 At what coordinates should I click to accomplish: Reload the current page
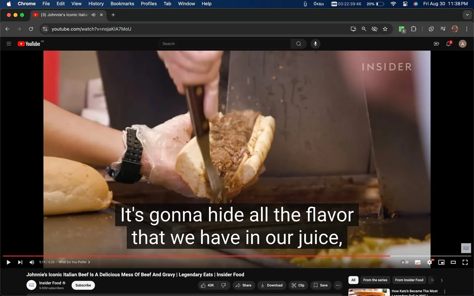click(x=31, y=29)
